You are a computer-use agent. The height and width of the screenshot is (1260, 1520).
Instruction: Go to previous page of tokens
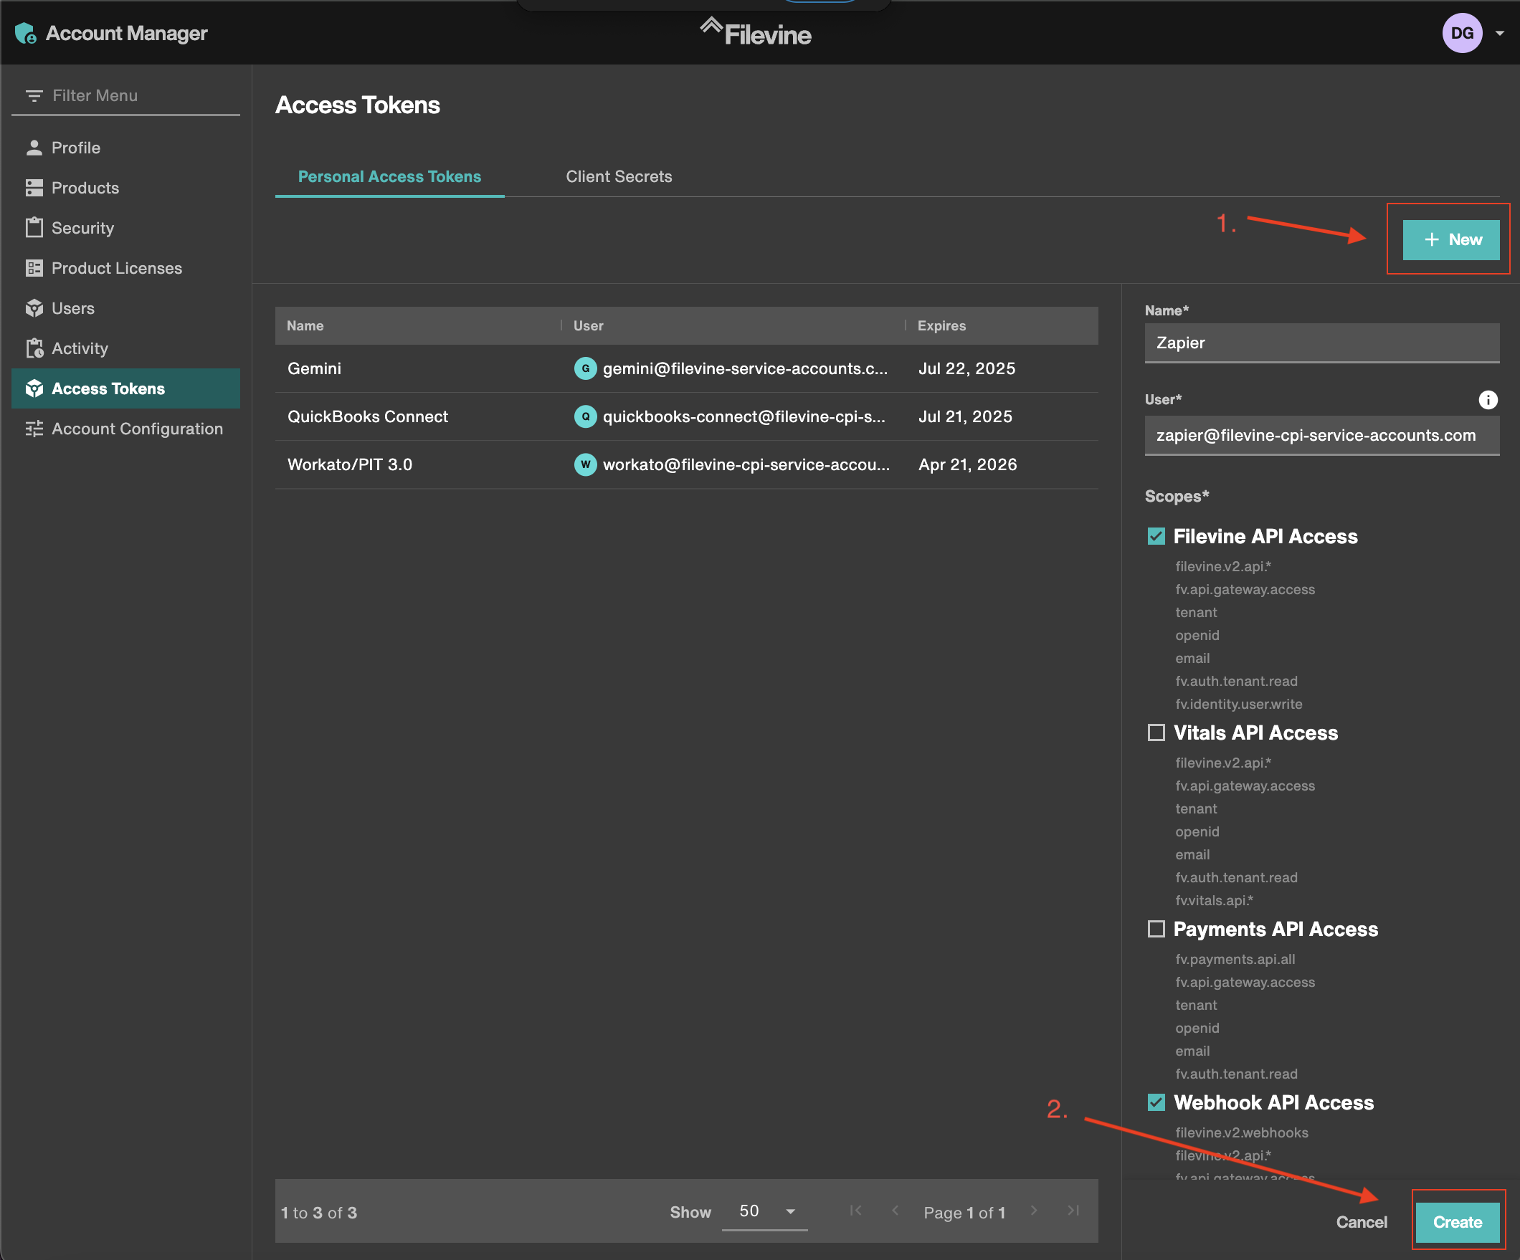[x=896, y=1211]
